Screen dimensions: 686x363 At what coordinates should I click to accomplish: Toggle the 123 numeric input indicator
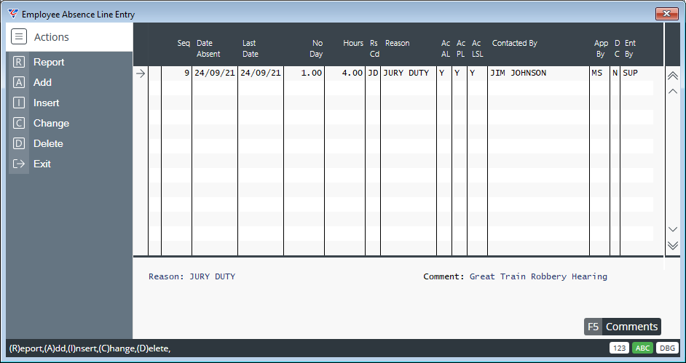coord(619,348)
